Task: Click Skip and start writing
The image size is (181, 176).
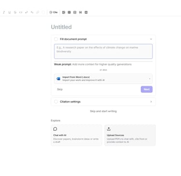Action: [103, 111]
